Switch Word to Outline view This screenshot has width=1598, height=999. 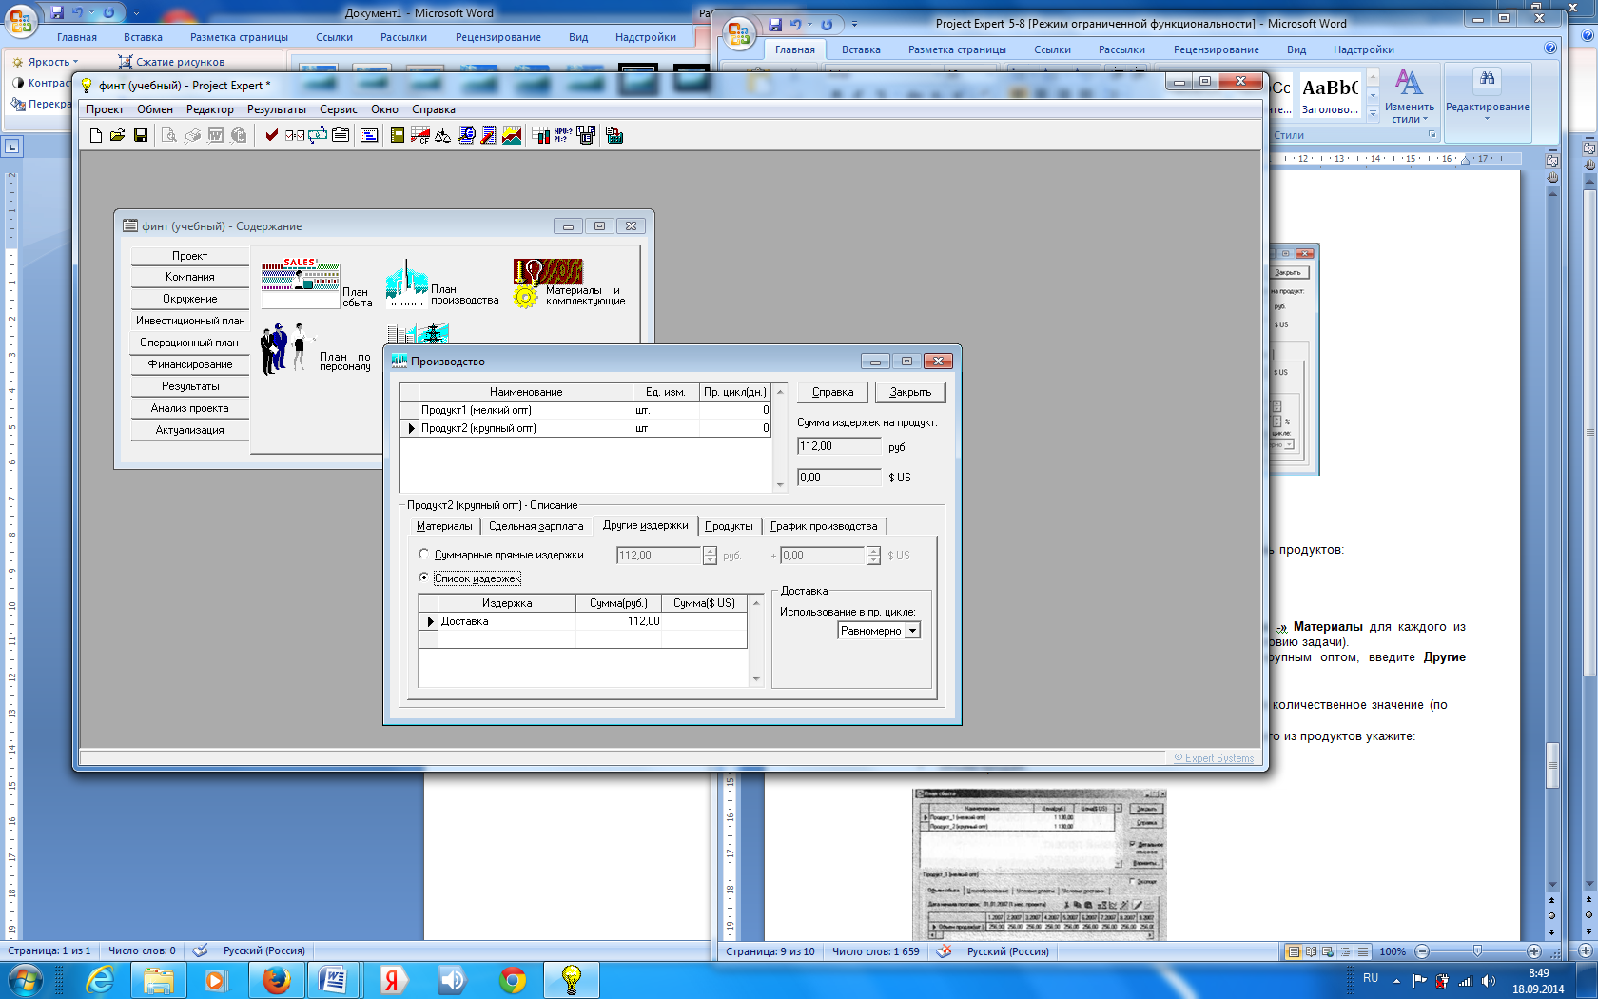click(x=1345, y=951)
